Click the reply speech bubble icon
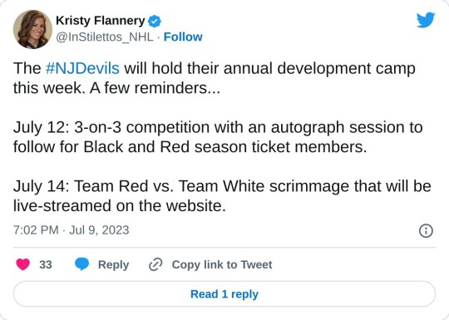The width and height of the screenshot is (449, 320). click(81, 264)
